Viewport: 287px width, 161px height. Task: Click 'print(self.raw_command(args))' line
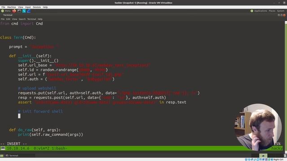51,135
